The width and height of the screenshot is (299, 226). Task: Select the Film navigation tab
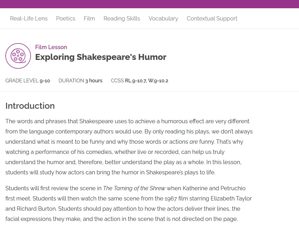[x=89, y=18]
